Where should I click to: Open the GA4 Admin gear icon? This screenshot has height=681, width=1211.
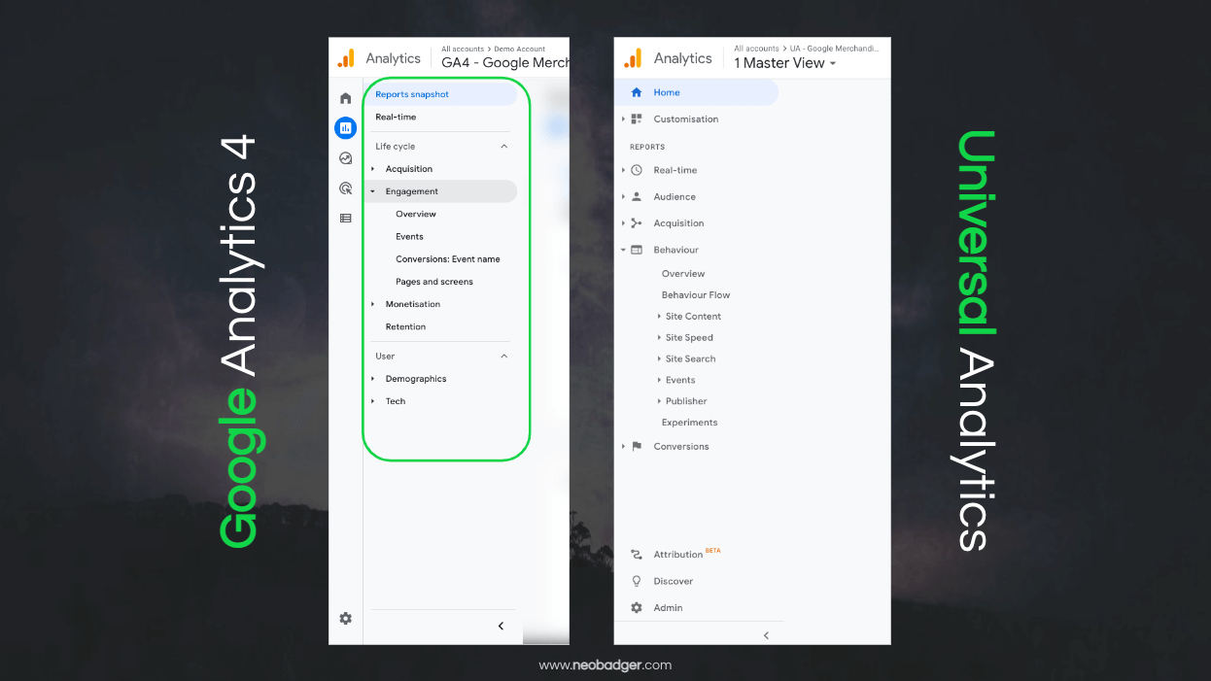point(345,618)
